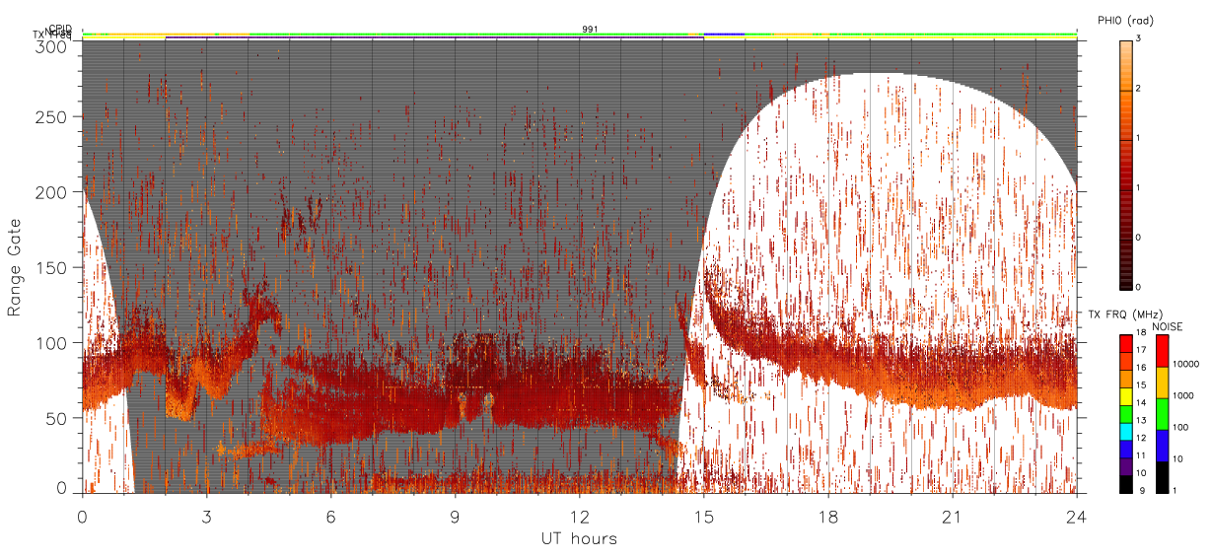This screenshot has width=1211, height=559.
Task: Click the green 13–14 MHz segment of the TX FRQ bar
Action: point(1126,414)
